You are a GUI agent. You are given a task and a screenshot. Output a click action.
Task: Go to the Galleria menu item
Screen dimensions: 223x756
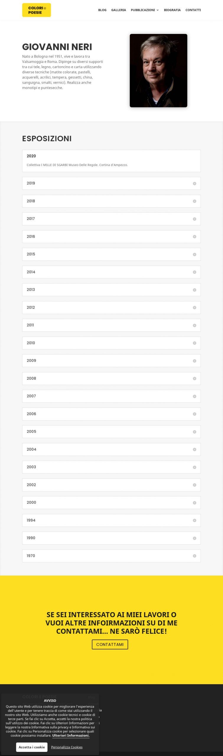[118, 10]
